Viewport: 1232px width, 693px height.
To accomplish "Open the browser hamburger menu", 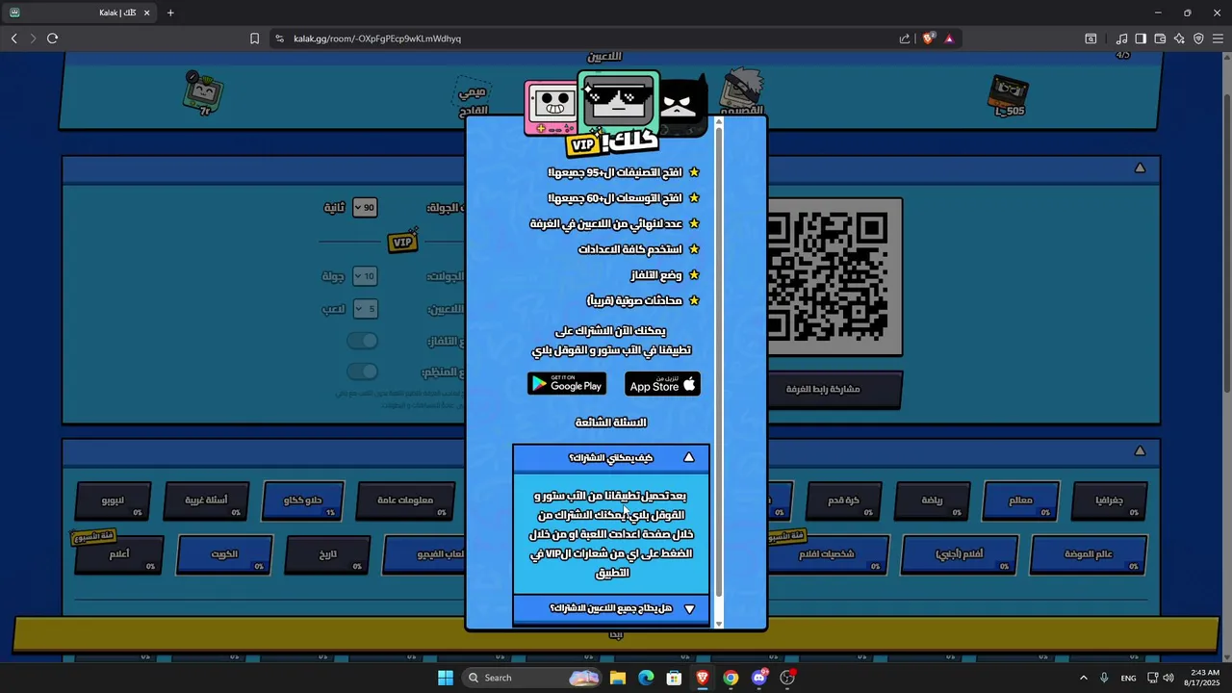I will coord(1219,38).
